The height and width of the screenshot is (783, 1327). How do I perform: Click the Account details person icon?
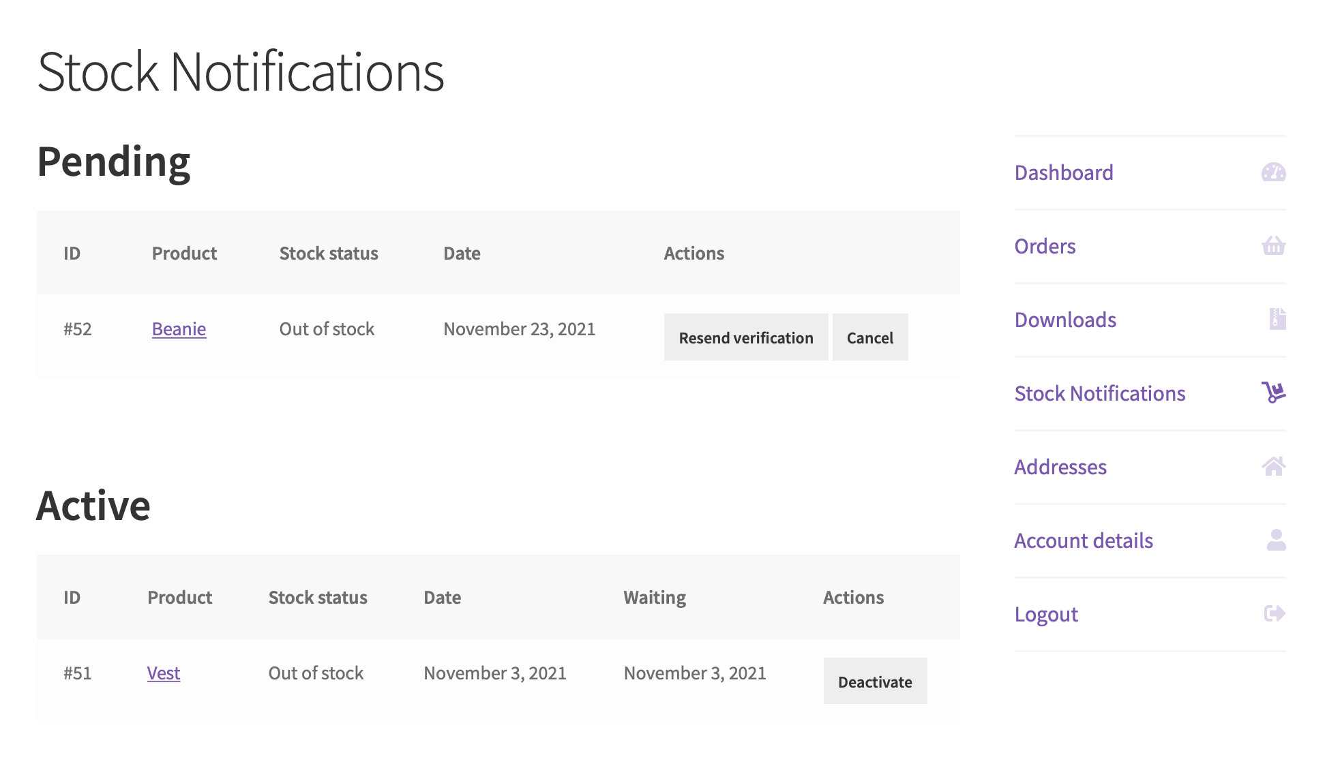[x=1276, y=540]
